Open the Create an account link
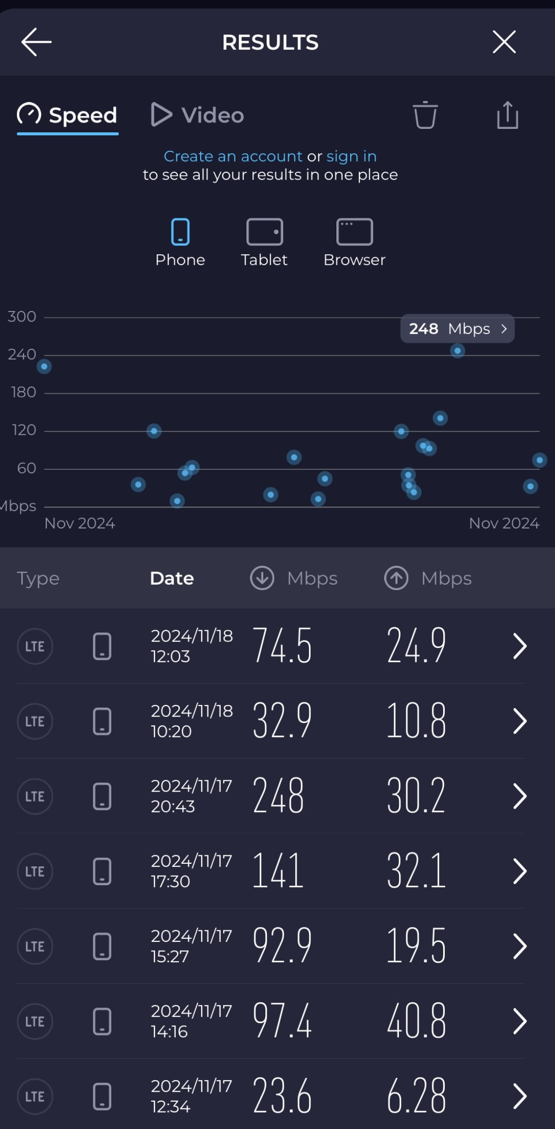 233,156
